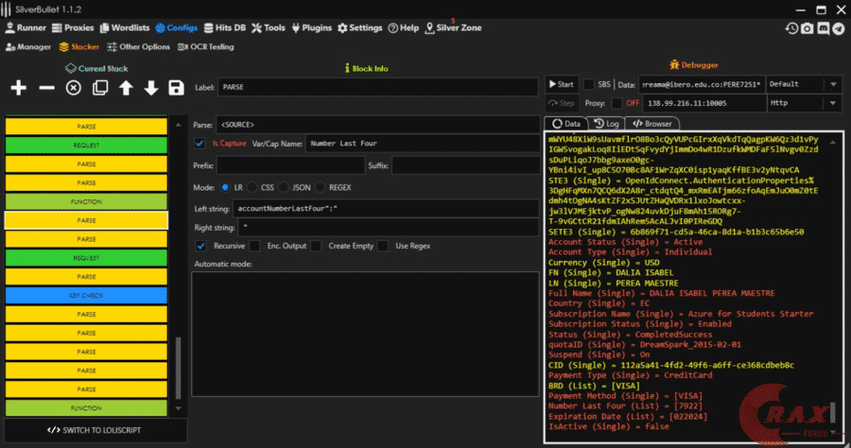
Task: Save the config with the floppy disk icon
Action: pos(176,88)
